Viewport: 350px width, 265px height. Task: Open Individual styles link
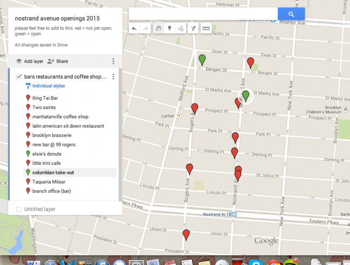pos(48,86)
